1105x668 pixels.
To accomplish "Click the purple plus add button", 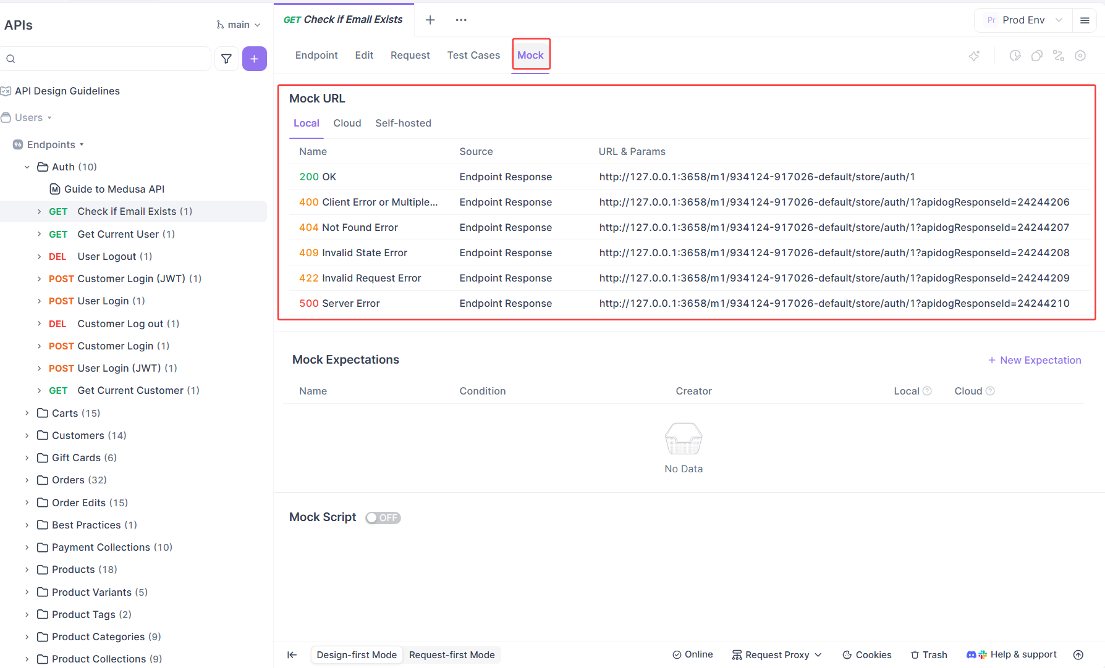I will tap(254, 59).
